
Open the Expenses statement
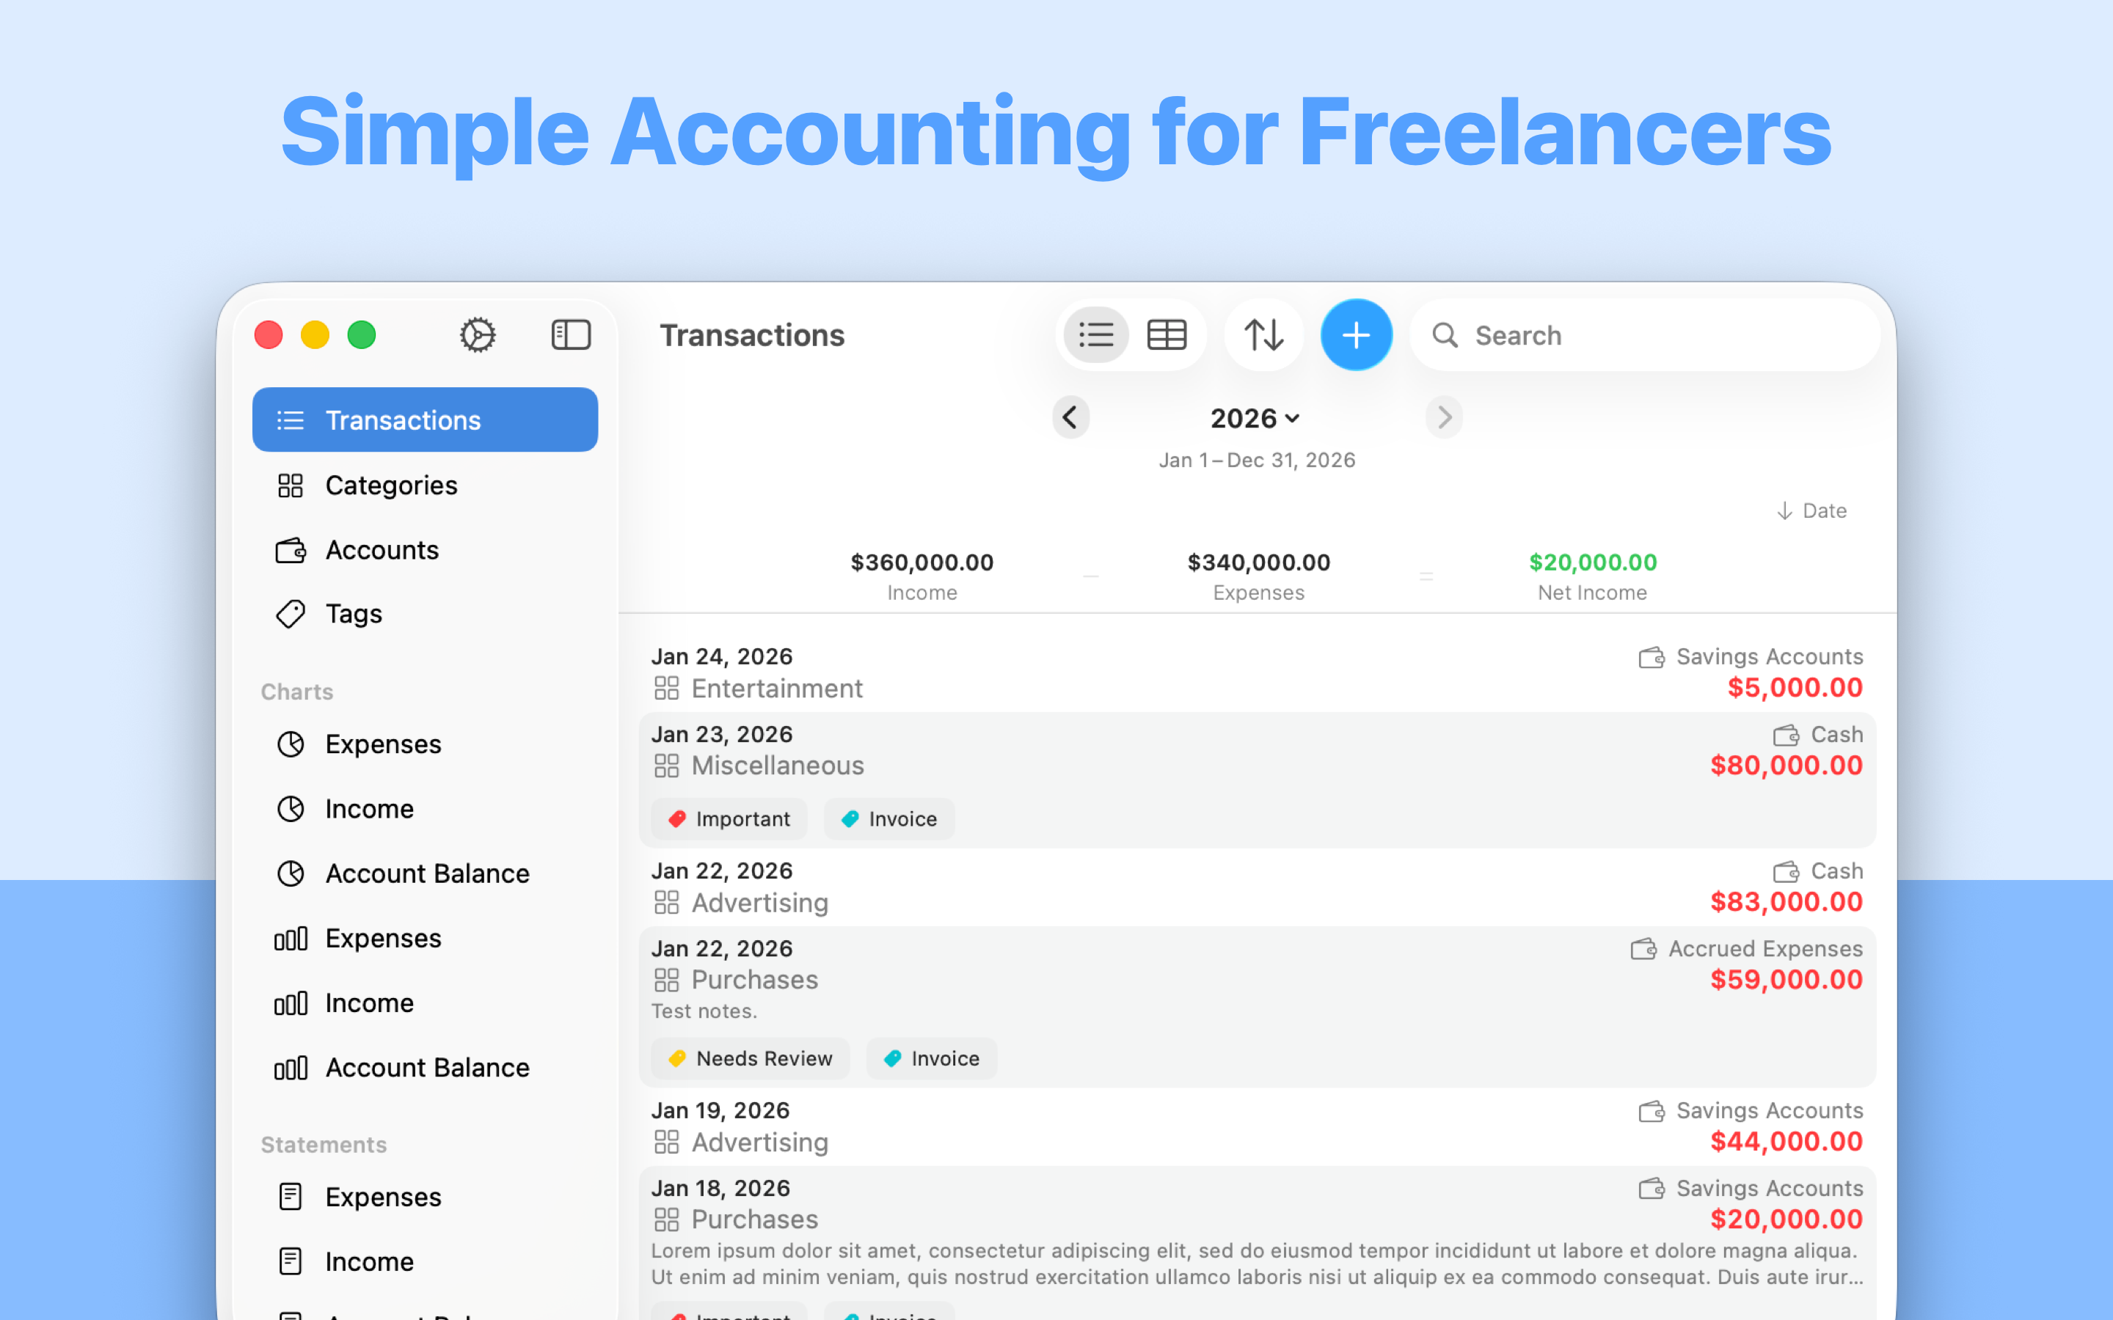pyautogui.click(x=426, y=1197)
